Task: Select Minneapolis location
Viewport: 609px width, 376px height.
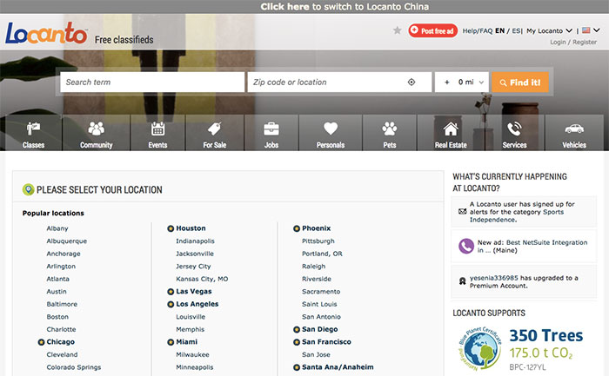Action: coord(195,367)
